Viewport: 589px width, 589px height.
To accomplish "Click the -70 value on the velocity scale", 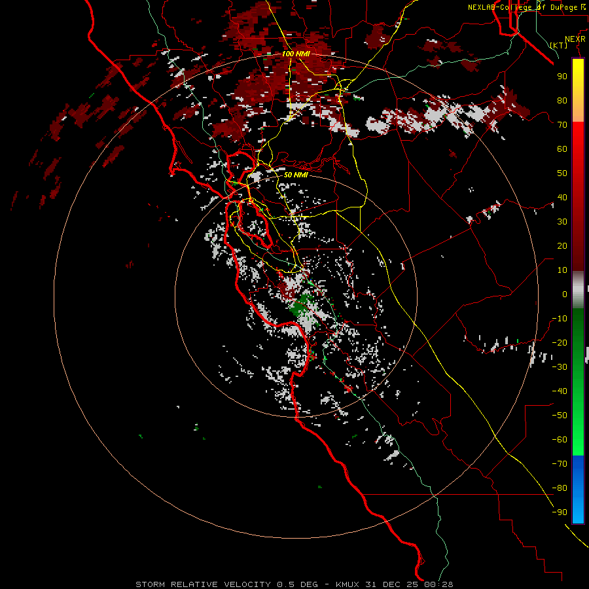I will tap(560, 463).
